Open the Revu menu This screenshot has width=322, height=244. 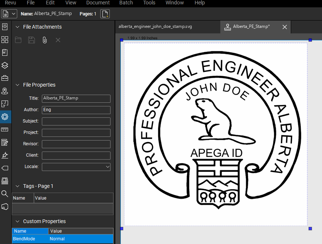coord(10,3)
